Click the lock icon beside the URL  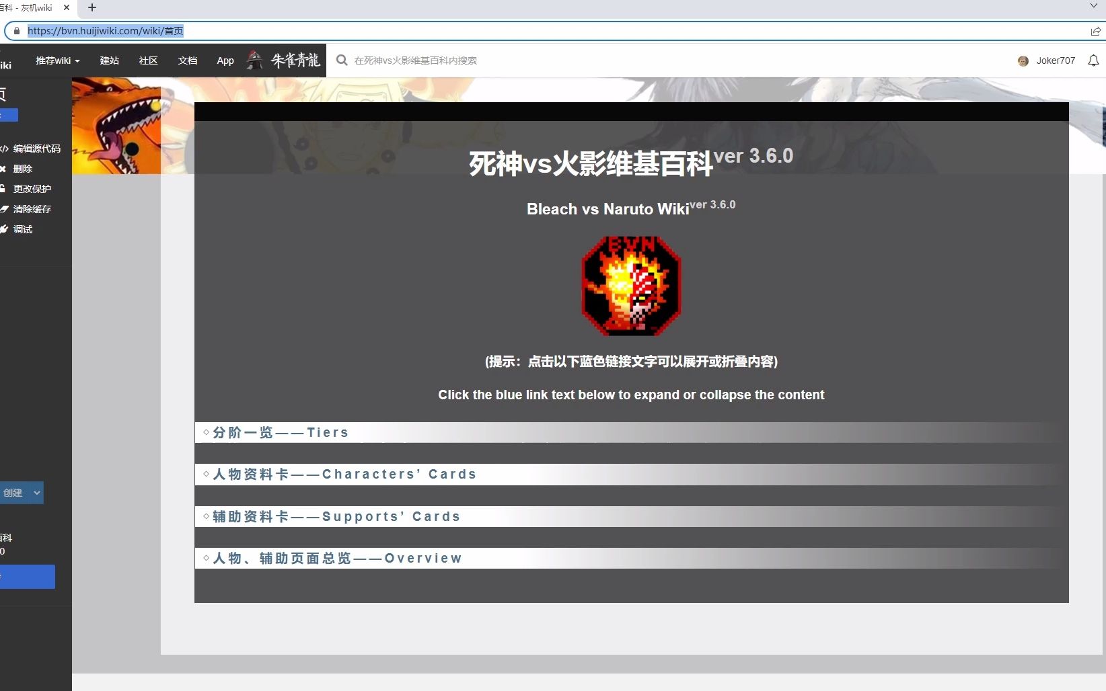[17, 31]
